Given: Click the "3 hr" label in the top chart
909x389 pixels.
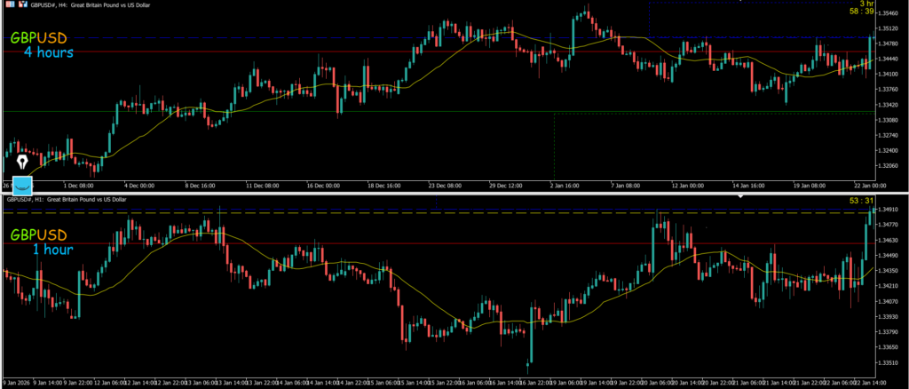Looking at the screenshot, I should (866, 4).
